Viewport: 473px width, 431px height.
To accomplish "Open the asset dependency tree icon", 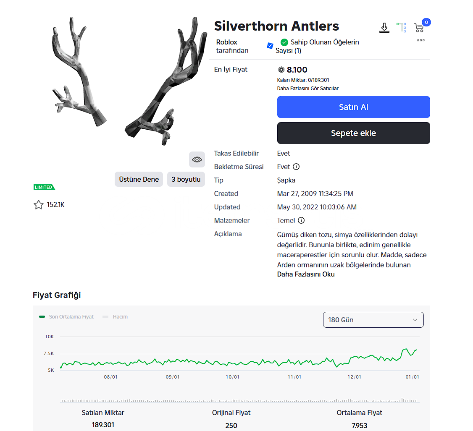I will click(x=402, y=28).
